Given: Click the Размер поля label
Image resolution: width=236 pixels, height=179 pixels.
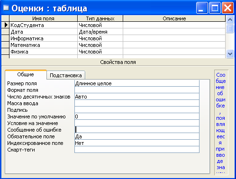Looking at the screenshot, I should pyautogui.click(x=22, y=83).
